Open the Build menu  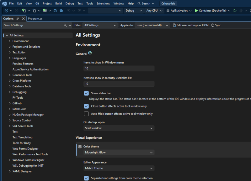click(x=58, y=3)
